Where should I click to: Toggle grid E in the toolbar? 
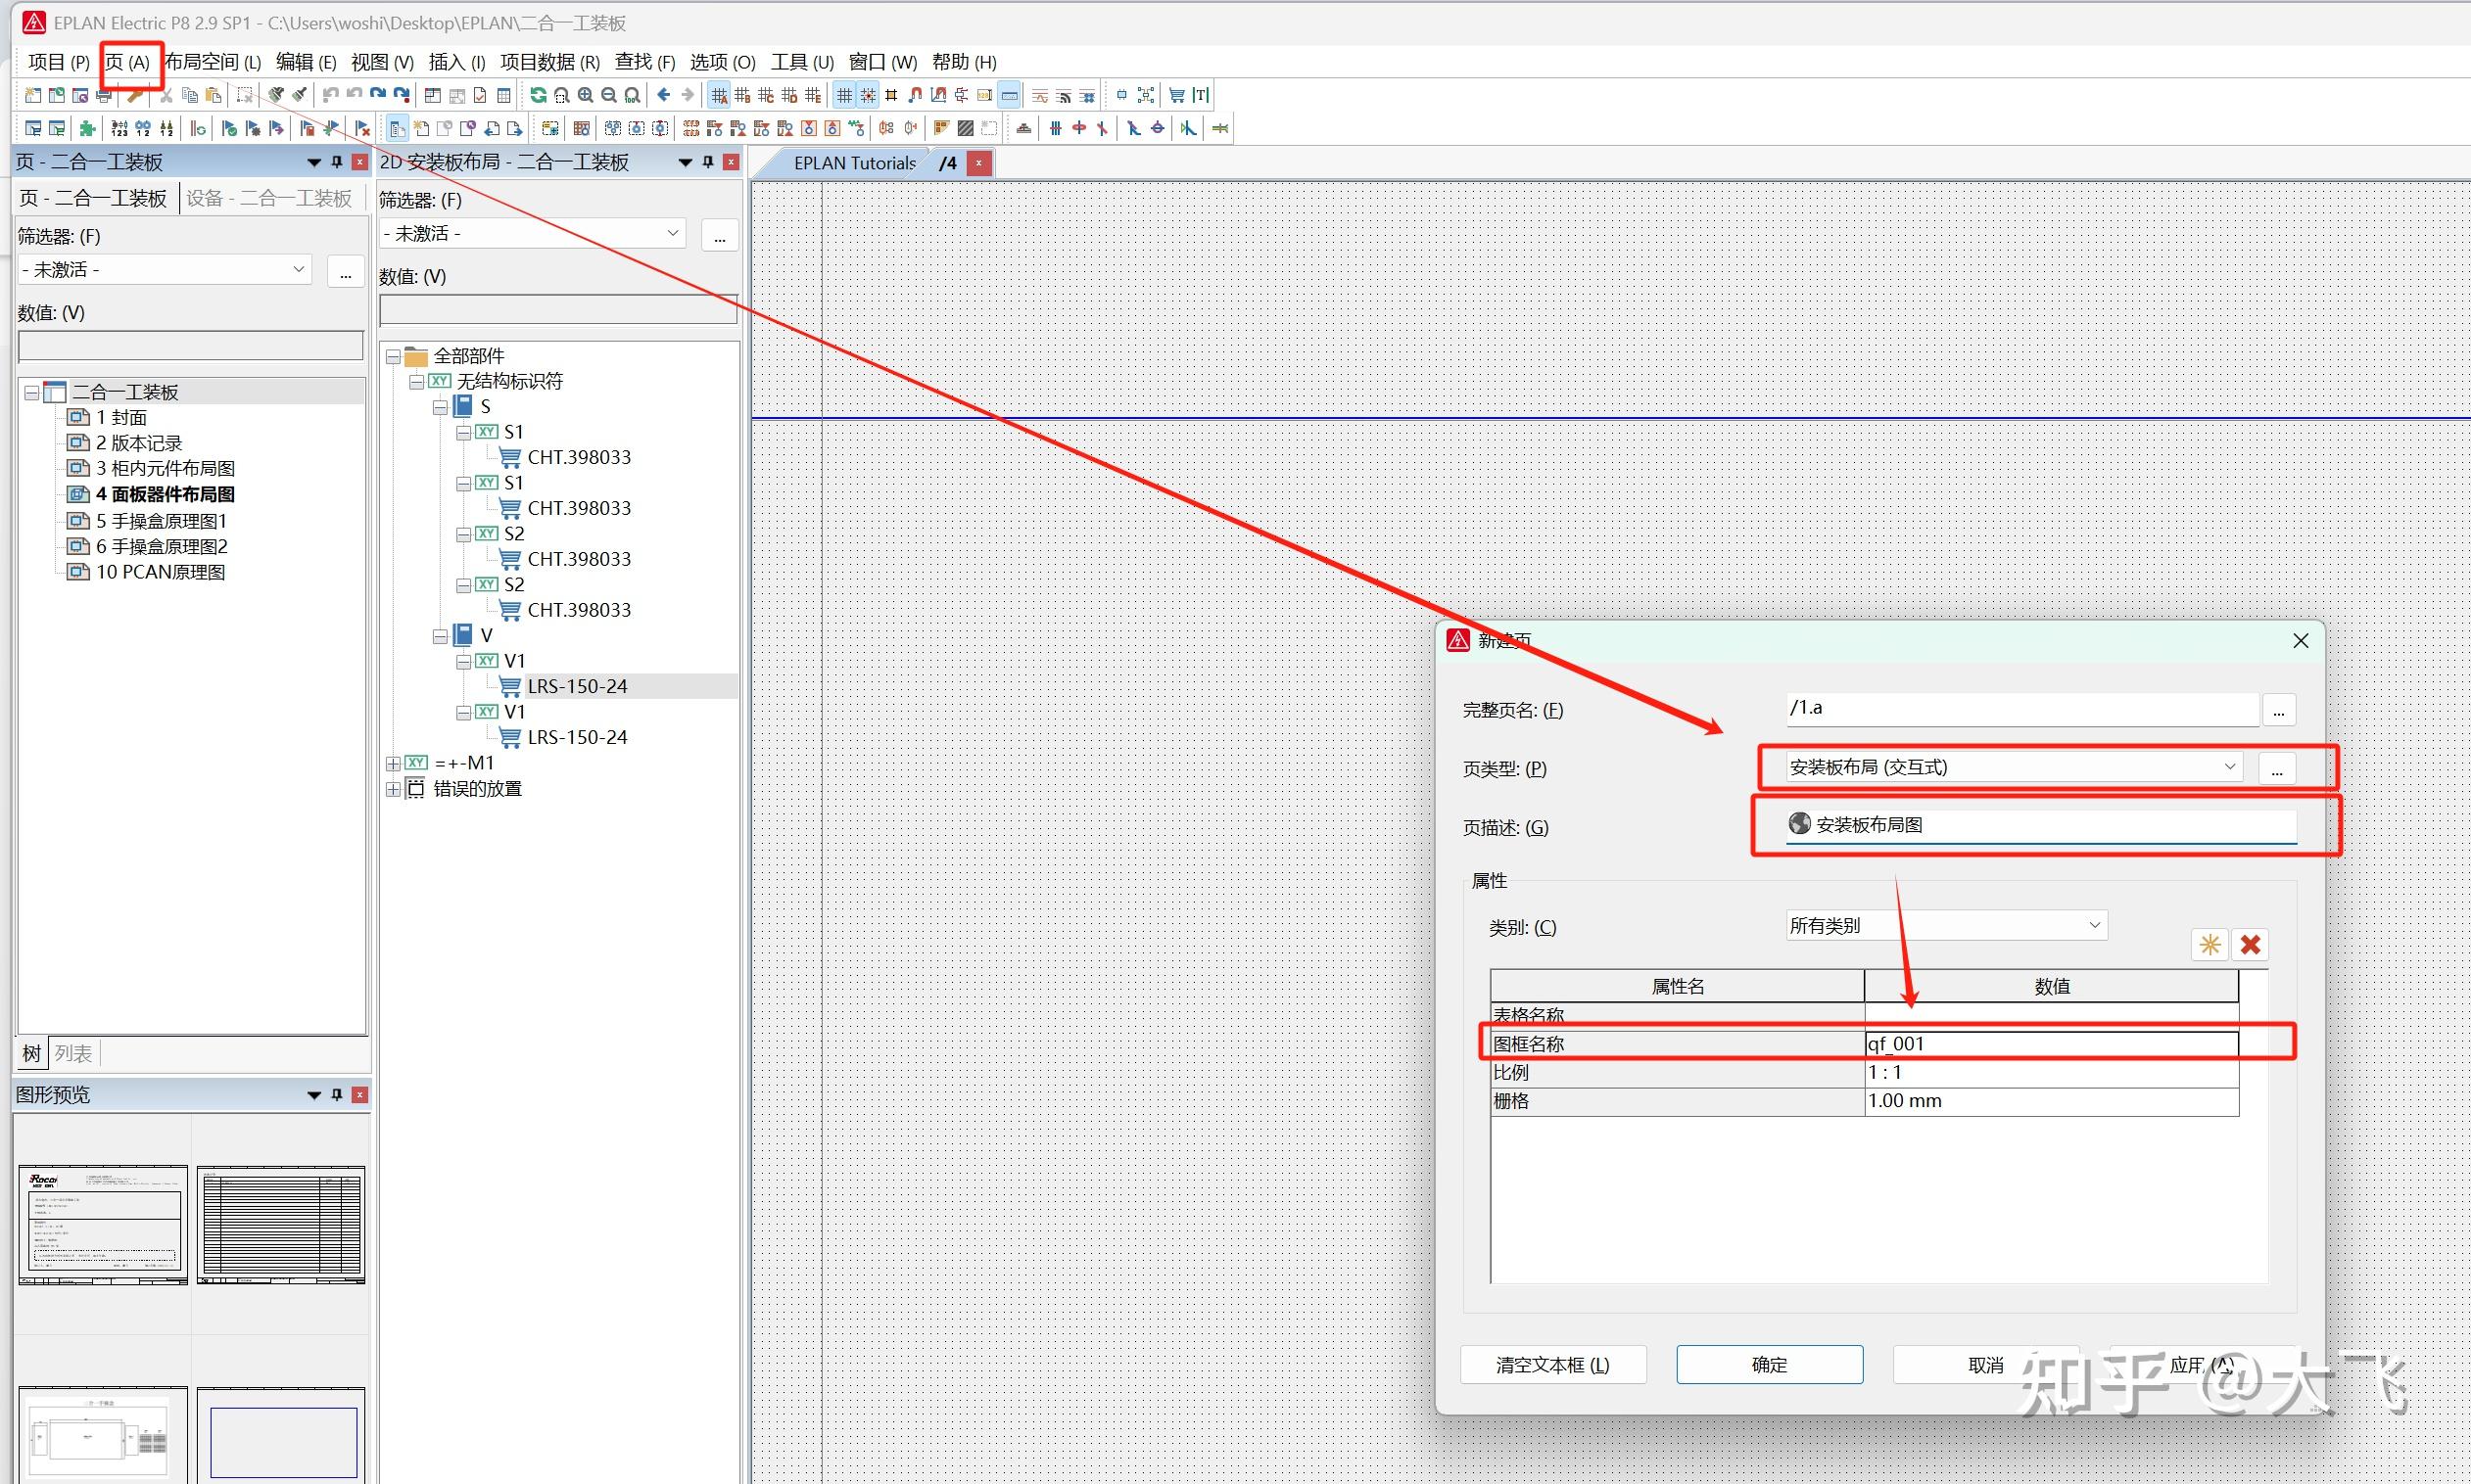813,95
